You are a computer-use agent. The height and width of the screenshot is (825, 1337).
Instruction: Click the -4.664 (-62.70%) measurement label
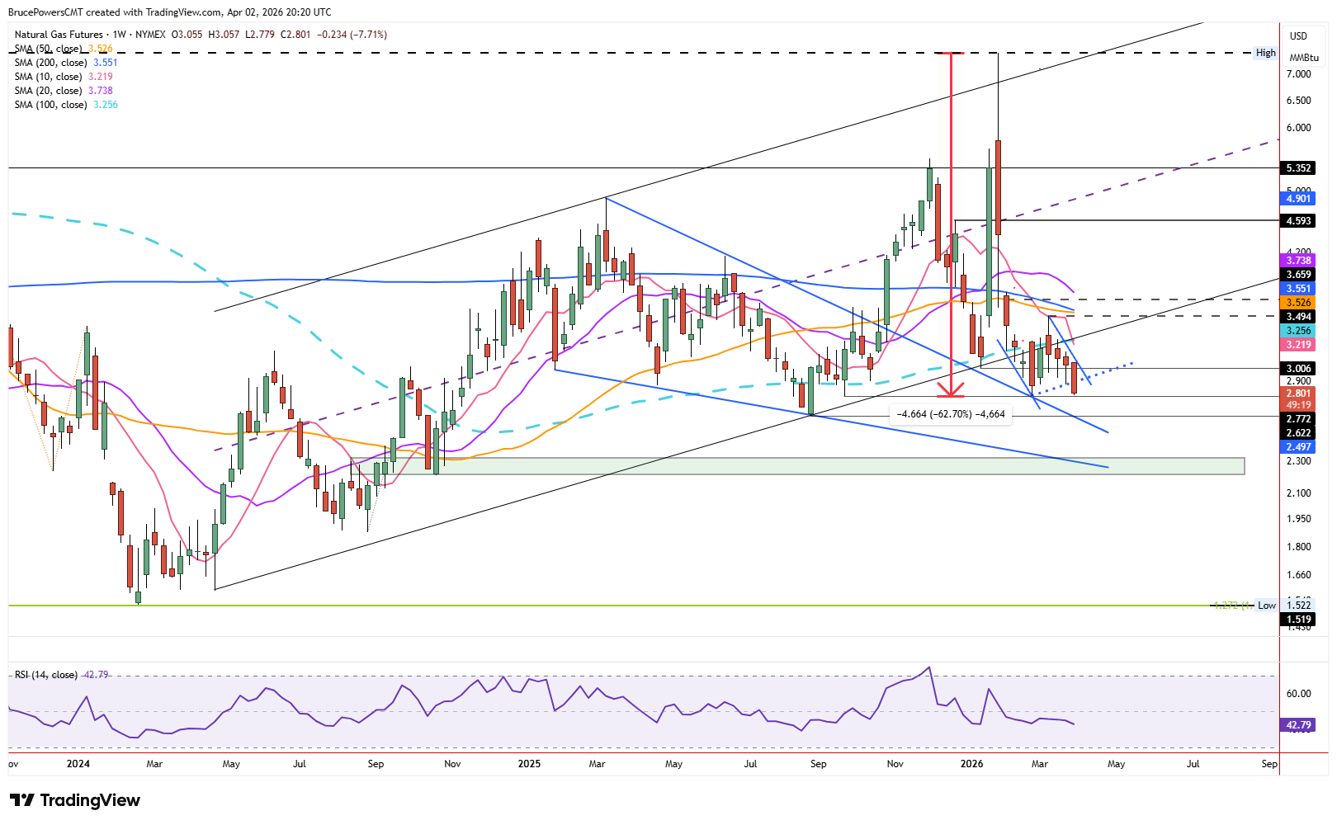pos(951,414)
